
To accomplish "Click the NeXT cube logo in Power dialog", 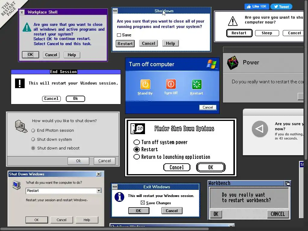I will pyautogui.click(x=233, y=63).
